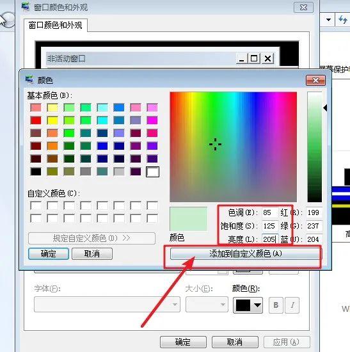
Task: Close the 窗口颜色和外观 window
Action: 303,8
